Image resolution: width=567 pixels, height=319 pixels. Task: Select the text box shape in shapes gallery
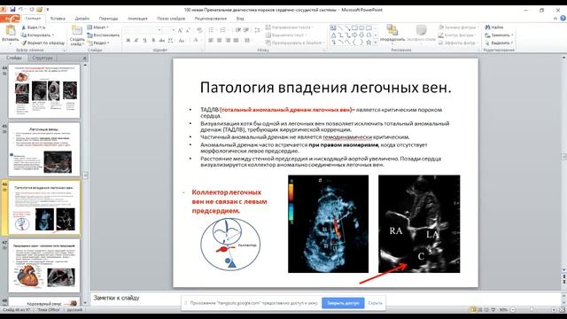[333, 27]
